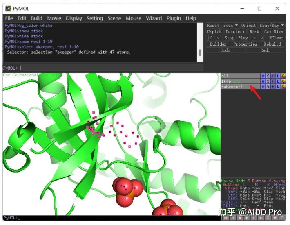Screen dimensions: 290x225
Task: Click the Unpick button
Action: (x=214, y=32)
